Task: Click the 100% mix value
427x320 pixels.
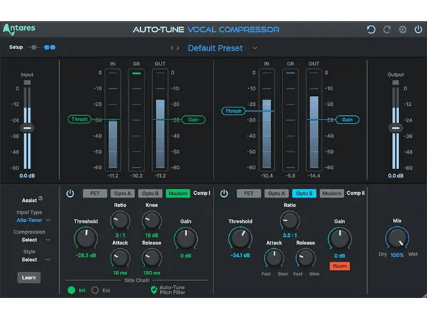Action: point(397,255)
